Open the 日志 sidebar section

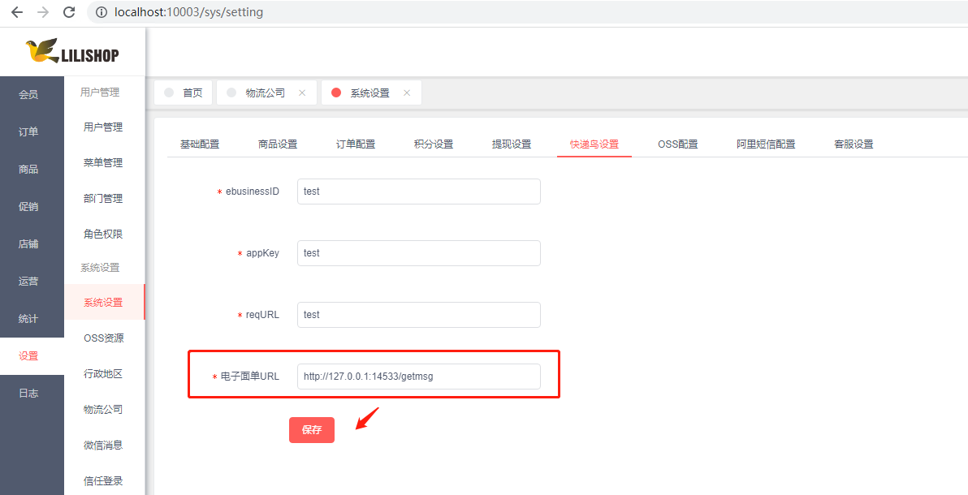32,394
